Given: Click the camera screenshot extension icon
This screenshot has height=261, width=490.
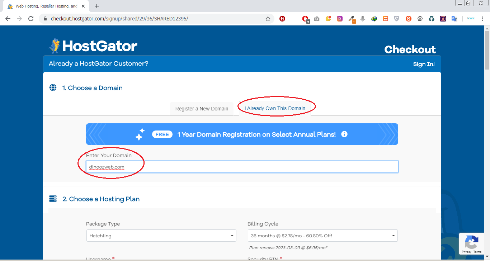Looking at the screenshot, I should pos(317,19).
